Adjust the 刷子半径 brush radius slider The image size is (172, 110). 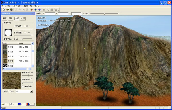pos(27,39)
